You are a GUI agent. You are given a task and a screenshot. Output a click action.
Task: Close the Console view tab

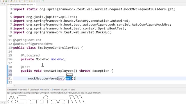pyautogui.click(x=50, y=90)
